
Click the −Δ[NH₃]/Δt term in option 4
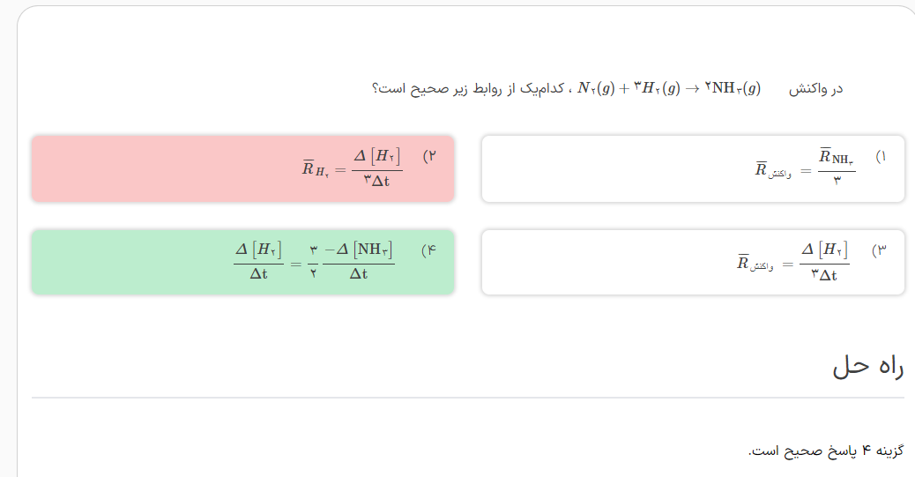359,262
